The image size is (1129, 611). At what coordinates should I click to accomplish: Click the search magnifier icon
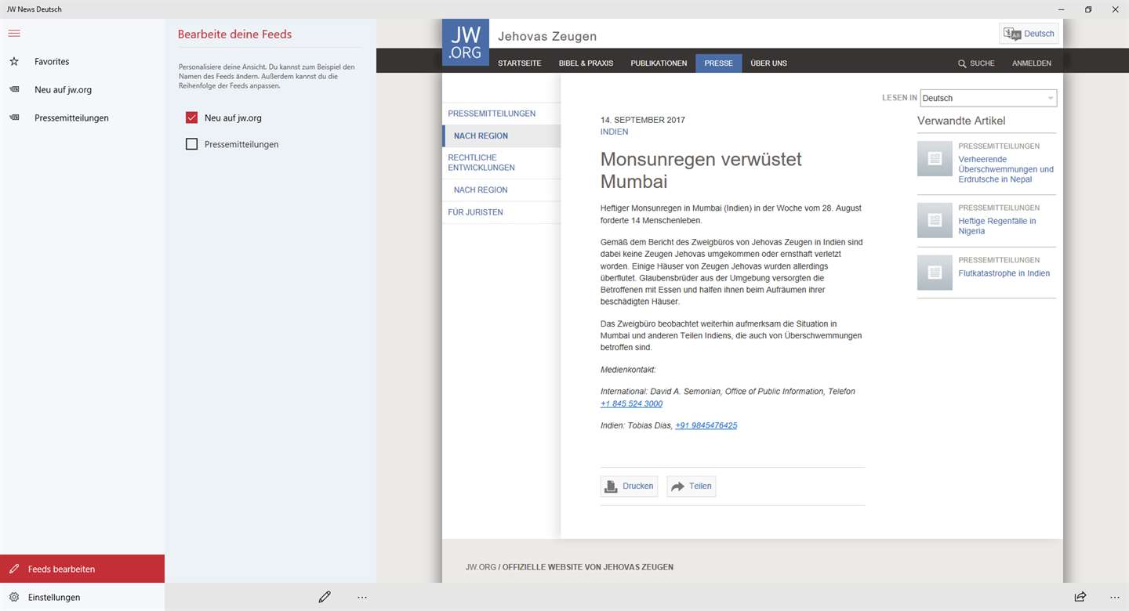coord(962,63)
